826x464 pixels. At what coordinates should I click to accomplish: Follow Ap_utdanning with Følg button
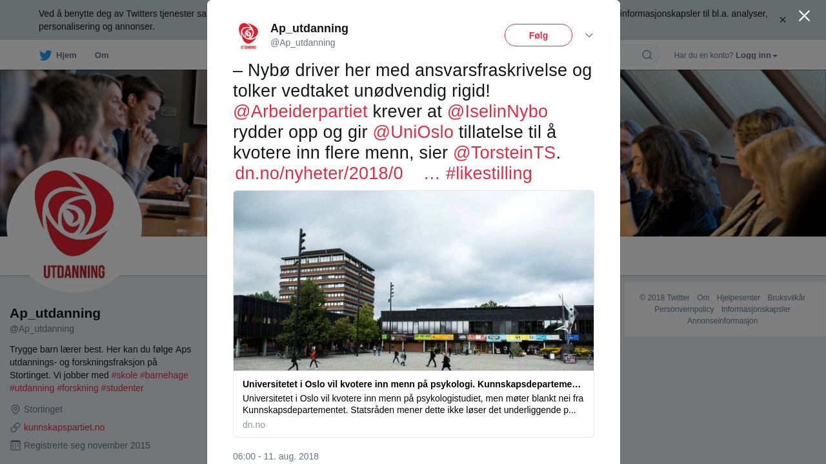click(x=538, y=35)
